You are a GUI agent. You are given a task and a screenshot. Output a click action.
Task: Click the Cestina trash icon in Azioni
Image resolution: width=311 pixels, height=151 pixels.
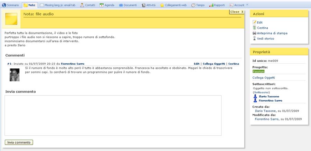pyautogui.click(x=254, y=28)
